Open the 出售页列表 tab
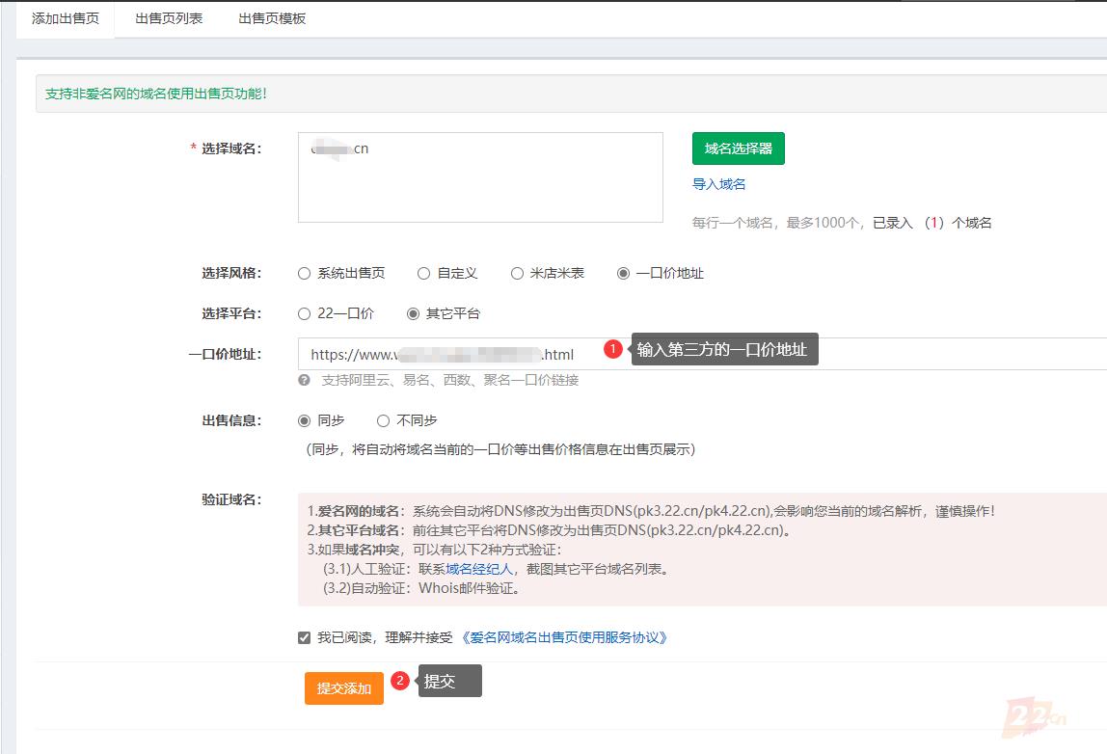The image size is (1107, 754). pos(169,18)
